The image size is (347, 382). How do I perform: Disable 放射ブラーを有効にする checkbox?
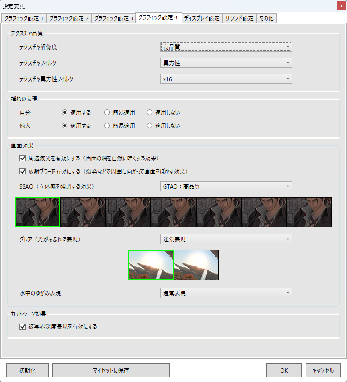coord(23,171)
